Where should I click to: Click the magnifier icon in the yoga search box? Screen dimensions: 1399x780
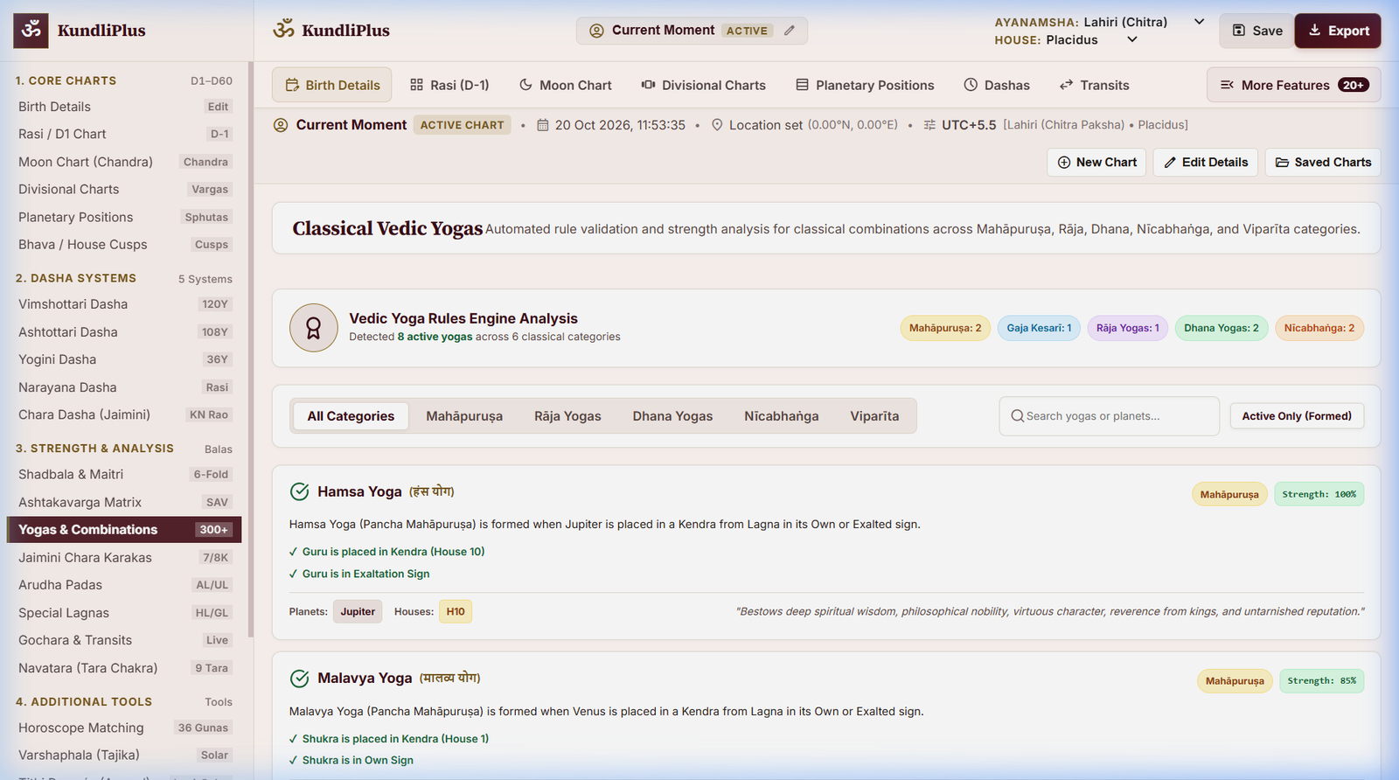point(1018,416)
